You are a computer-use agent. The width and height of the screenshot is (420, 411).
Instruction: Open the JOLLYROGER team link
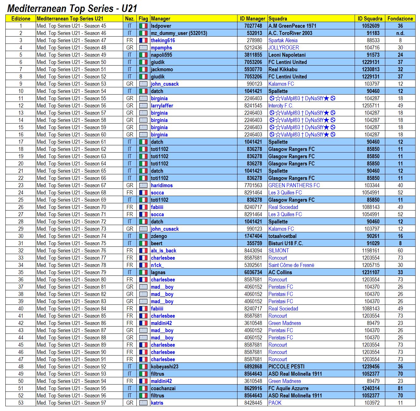tap(284, 48)
